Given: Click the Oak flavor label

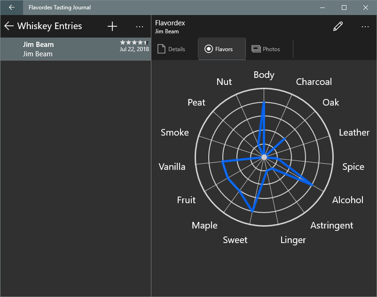Looking at the screenshot, I should (330, 102).
